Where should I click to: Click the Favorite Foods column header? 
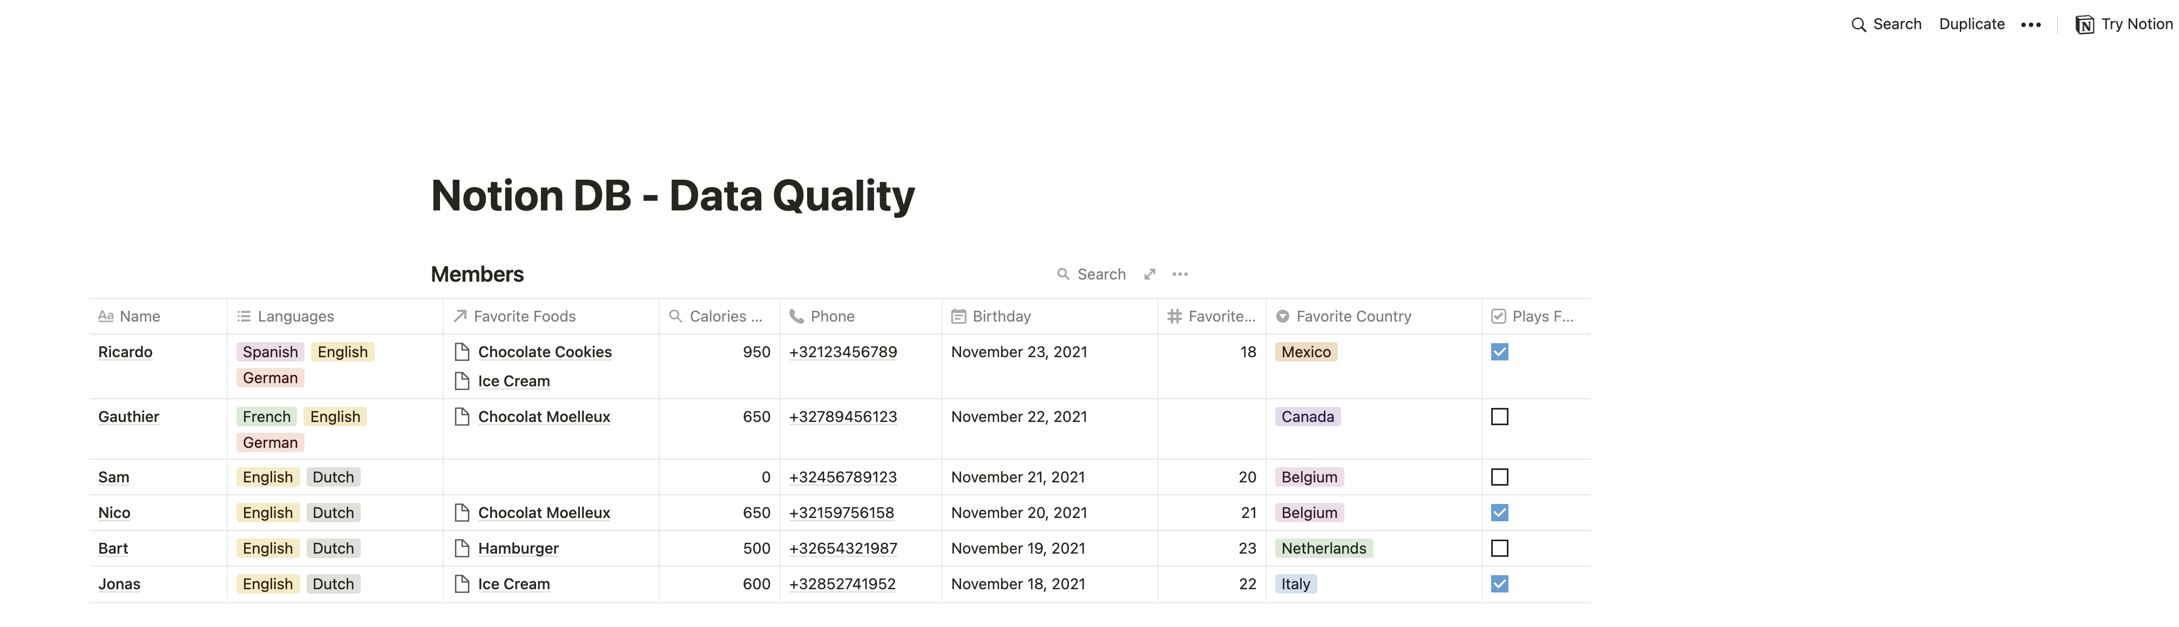524,316
